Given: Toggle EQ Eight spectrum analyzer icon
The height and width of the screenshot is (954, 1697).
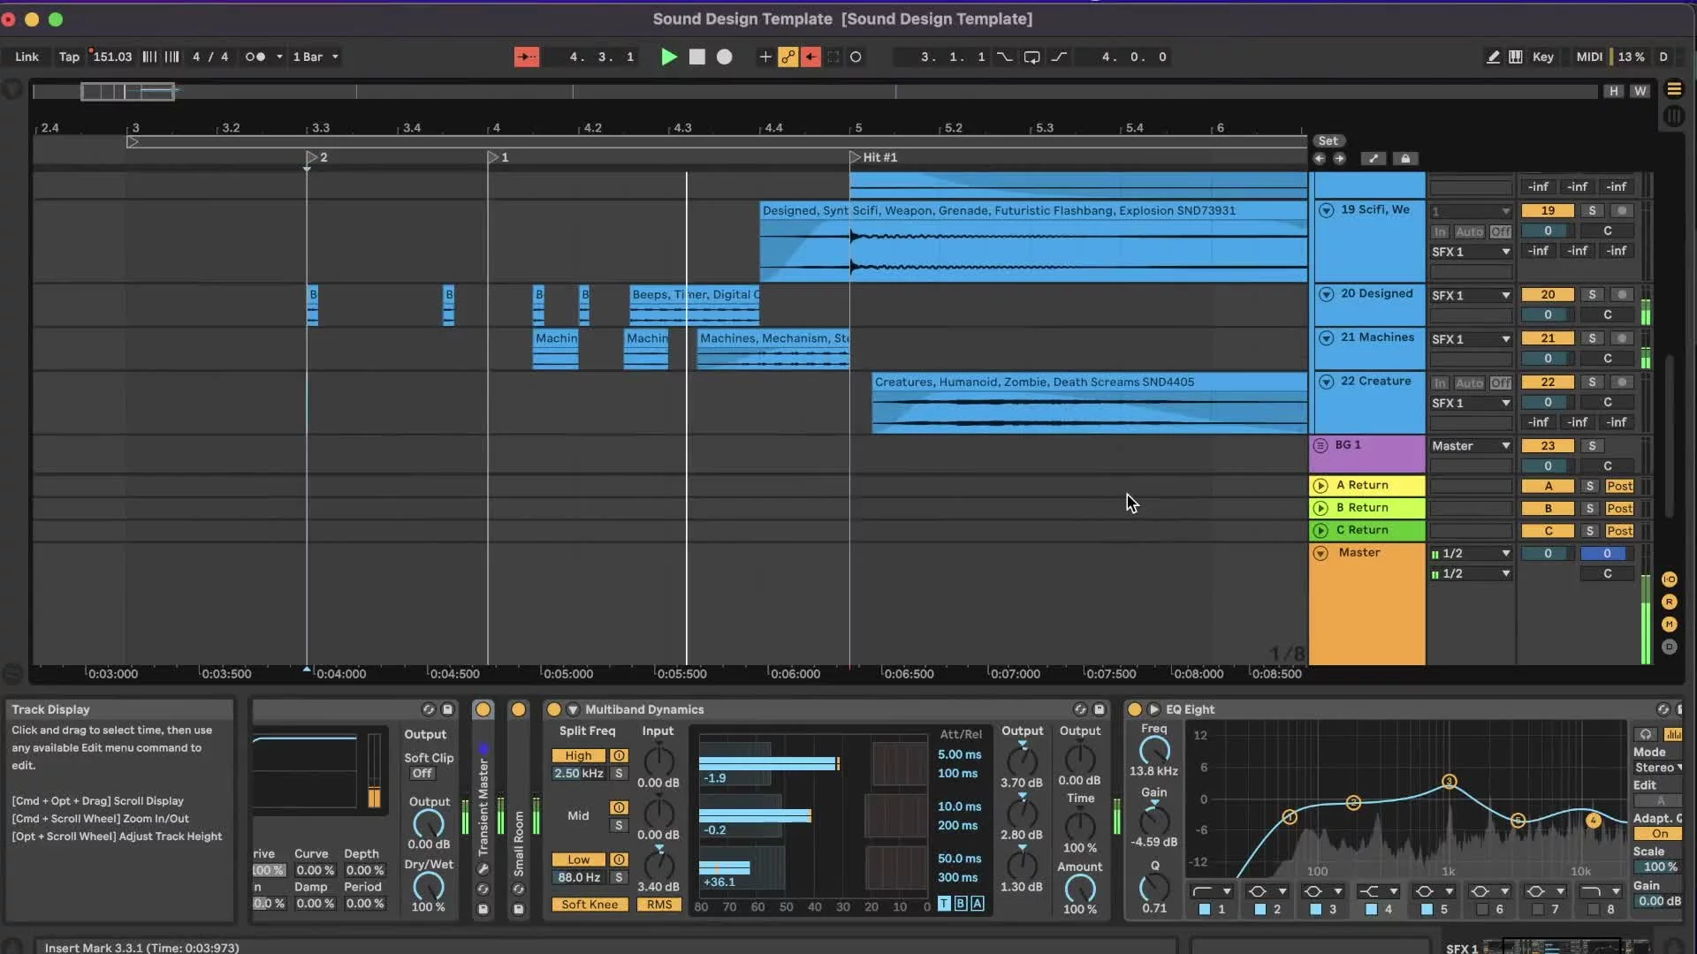Looking at the screenshot, I should coord(1673,735).
